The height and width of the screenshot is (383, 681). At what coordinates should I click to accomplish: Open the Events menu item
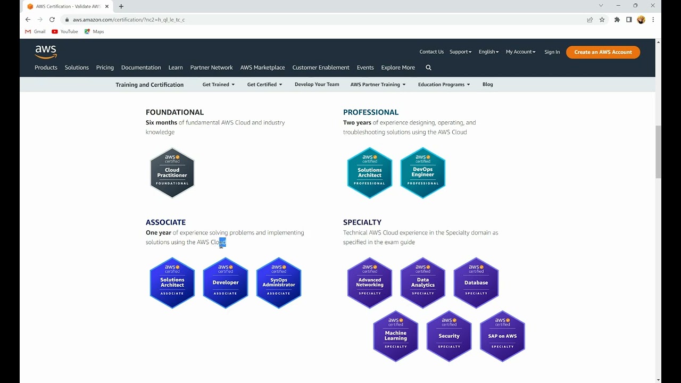[x=366, y=68]
